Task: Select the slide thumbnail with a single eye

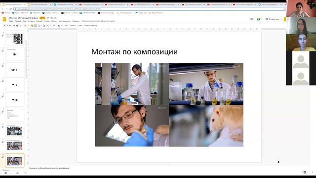Action: [15, 54]
